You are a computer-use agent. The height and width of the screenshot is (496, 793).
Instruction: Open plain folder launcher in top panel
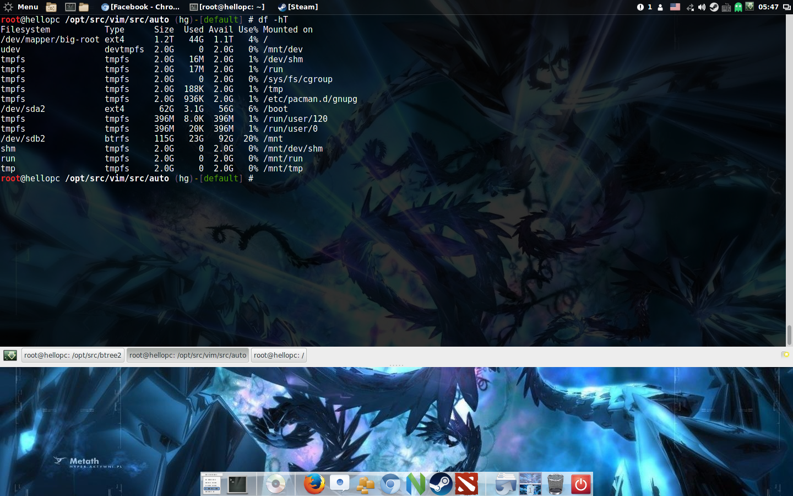click(84, 7)
